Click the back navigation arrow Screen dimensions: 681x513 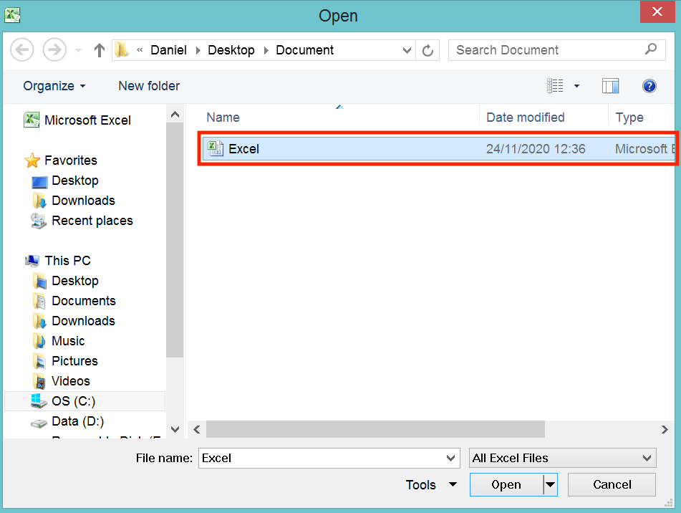[x=21, y=49]
